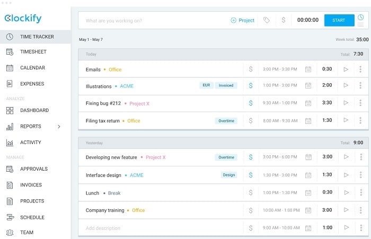Toggle the billable dollar icon in tracker bar
Viewport: 371px width, 239px height.
(284, 20)
